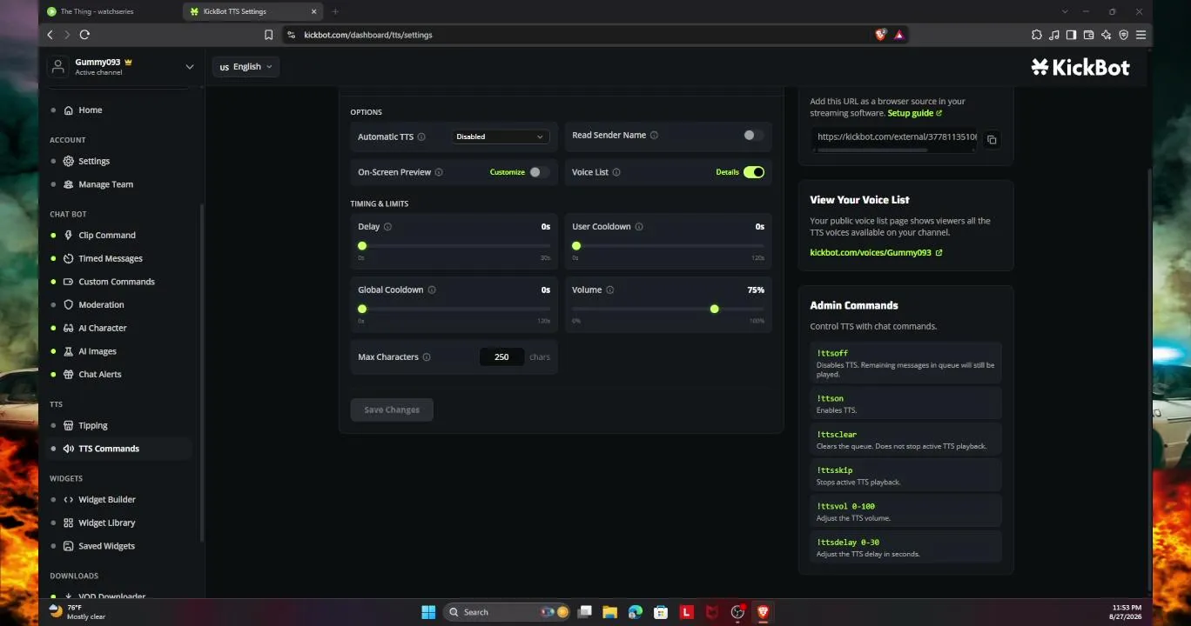Show the Brave sidebar panel

click(x=1071, y=35)
